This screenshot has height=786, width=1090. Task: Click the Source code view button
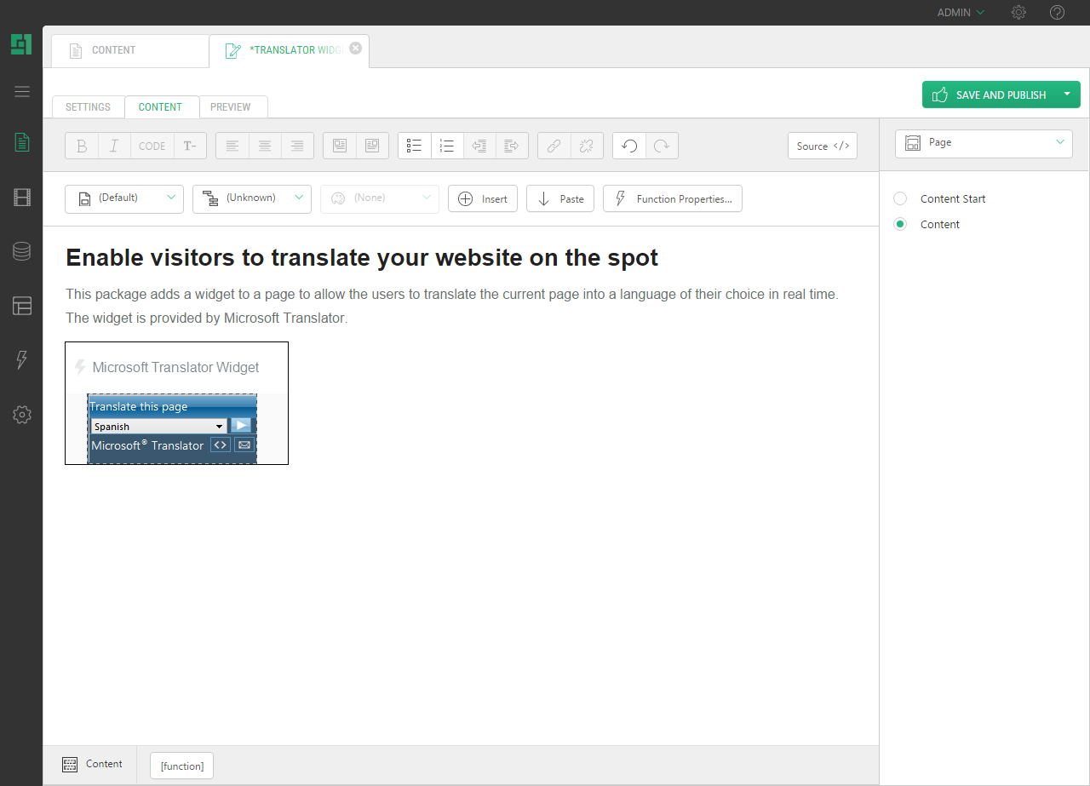[x=823, y=146]
